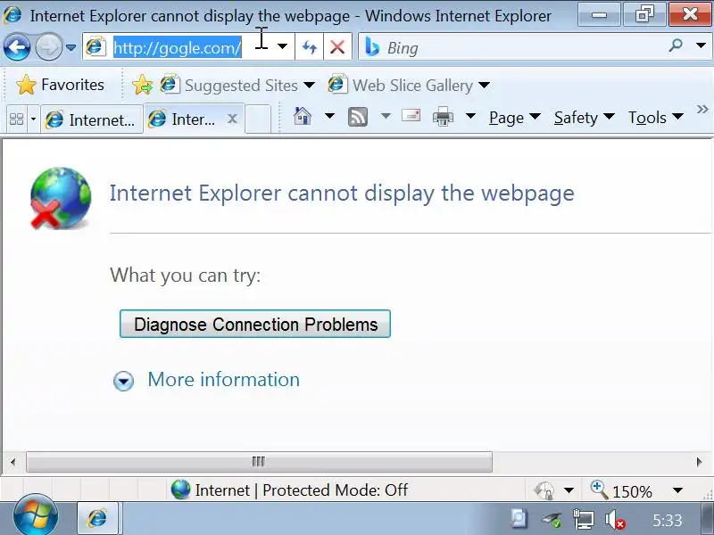Go back with the Back arrow button
This screenshot has height=535, width=714.
point(17,47)
